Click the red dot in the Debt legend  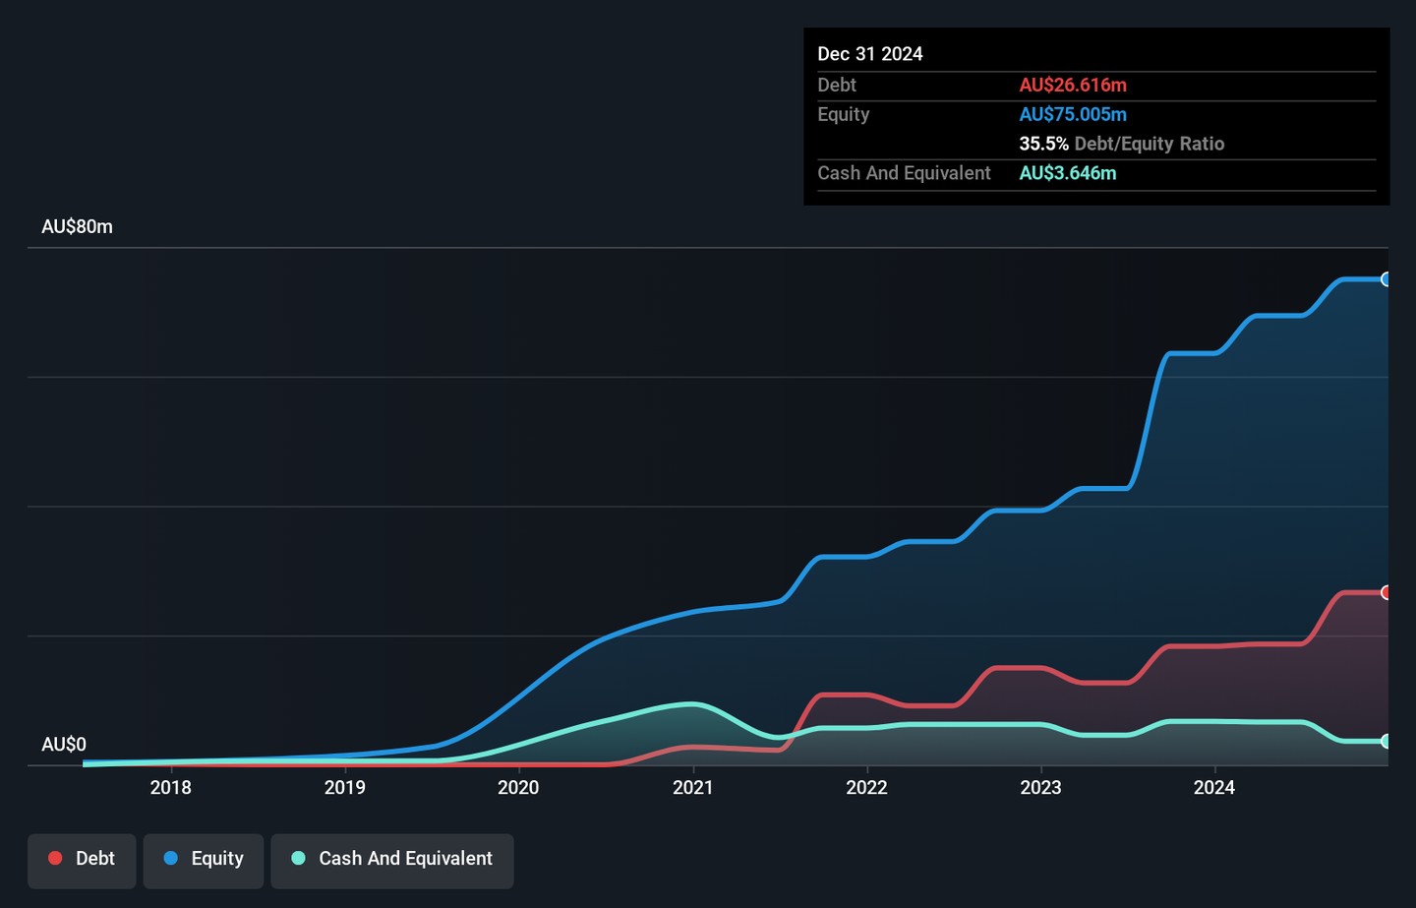pos(56,859)
